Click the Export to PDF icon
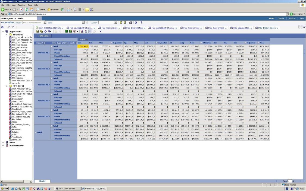306x191 pixels. tap(74, 31)
